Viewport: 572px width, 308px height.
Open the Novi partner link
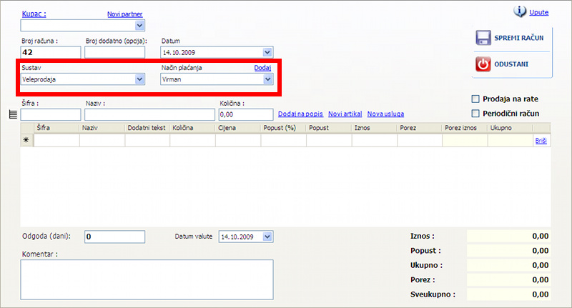click(x=124, y=14)
